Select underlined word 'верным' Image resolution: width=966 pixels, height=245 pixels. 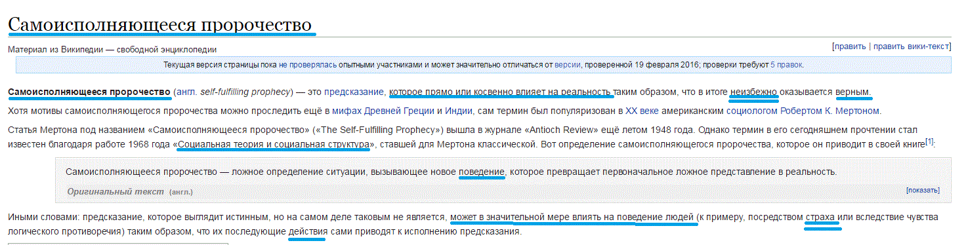tap(852, 92)
